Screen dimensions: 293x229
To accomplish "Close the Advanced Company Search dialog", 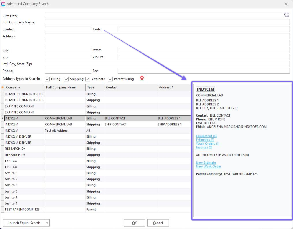I will point(286,4).
